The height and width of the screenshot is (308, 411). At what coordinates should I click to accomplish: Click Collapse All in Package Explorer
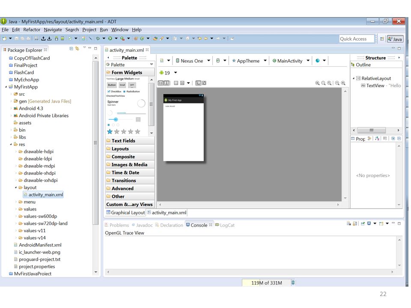tap(71, 48)
